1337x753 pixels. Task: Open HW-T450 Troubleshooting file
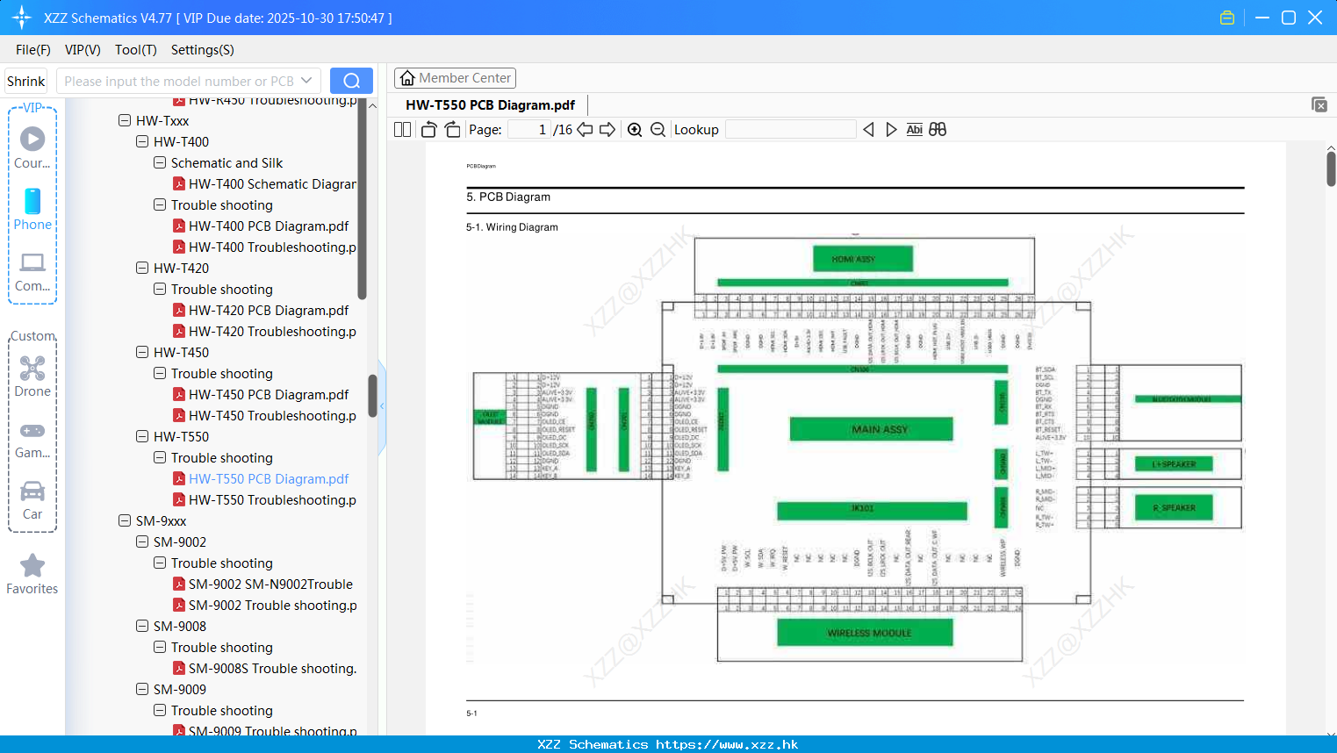click(264, 415)
